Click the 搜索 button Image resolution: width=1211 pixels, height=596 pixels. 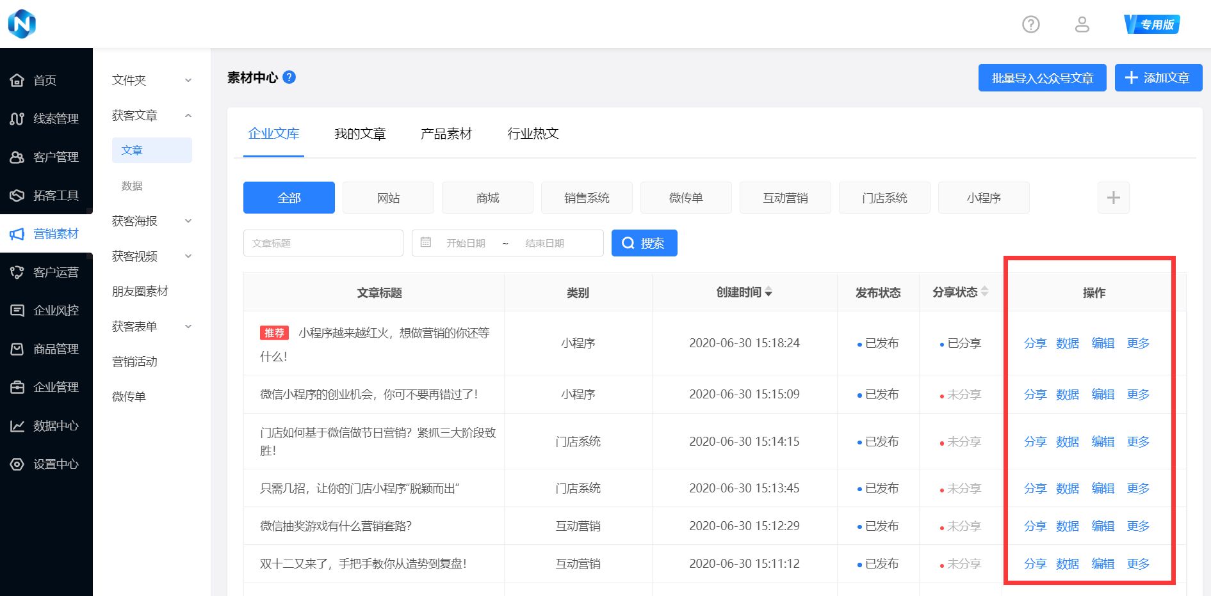click(x=644, y=243)
